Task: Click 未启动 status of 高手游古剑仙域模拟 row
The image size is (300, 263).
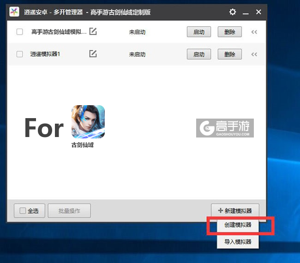Action: point(137,32)
